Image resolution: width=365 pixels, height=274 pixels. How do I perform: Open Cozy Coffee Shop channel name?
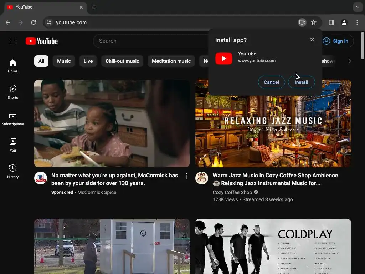tap(232, 192)
